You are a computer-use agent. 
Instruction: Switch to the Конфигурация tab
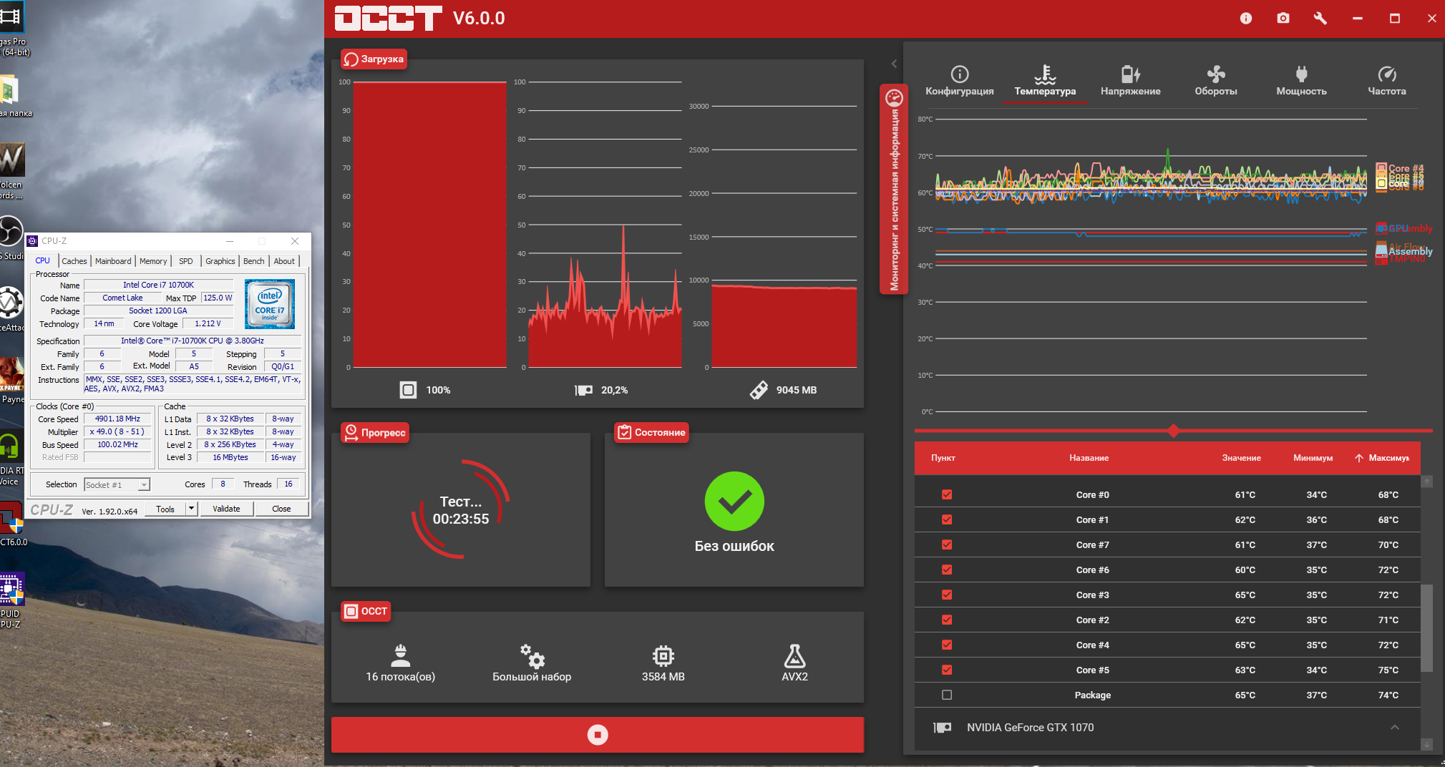click(x=959, y=82)
